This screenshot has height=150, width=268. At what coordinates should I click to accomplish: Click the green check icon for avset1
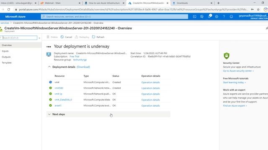click(50, 105)
